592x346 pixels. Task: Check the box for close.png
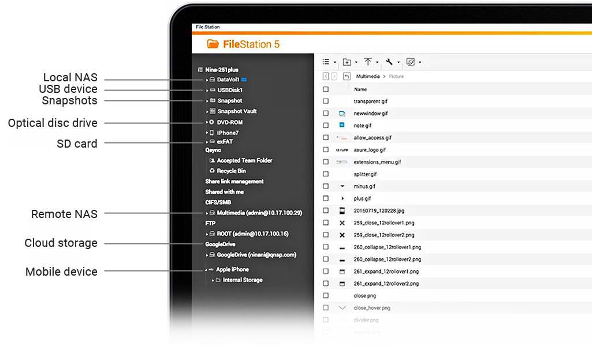(x=326, y=296)
